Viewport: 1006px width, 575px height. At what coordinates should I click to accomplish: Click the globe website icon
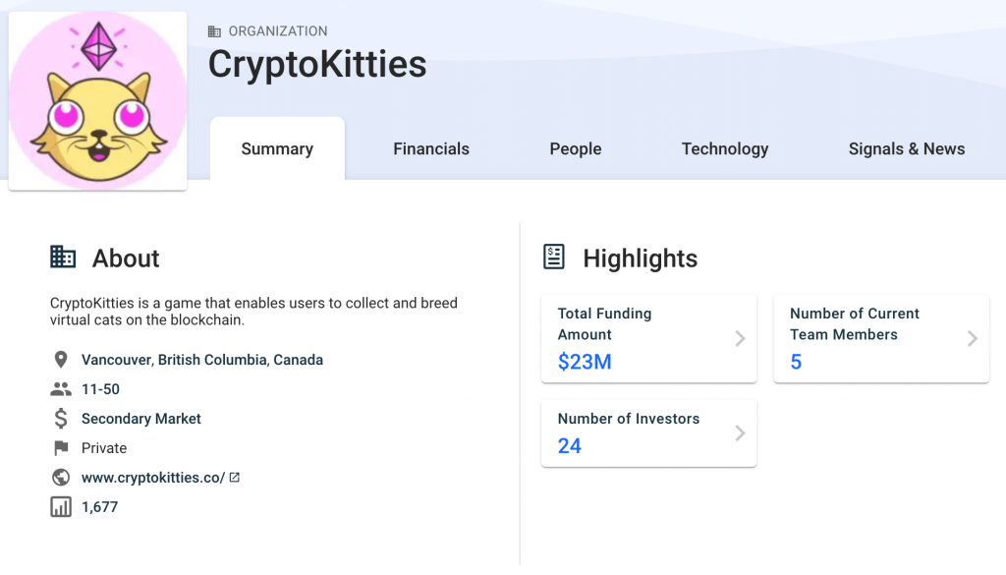(x=61, y=478)
